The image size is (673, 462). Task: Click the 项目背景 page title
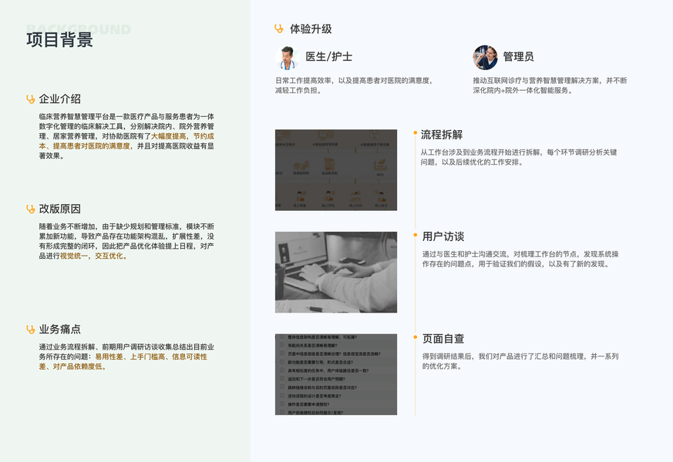click(59, 40)
